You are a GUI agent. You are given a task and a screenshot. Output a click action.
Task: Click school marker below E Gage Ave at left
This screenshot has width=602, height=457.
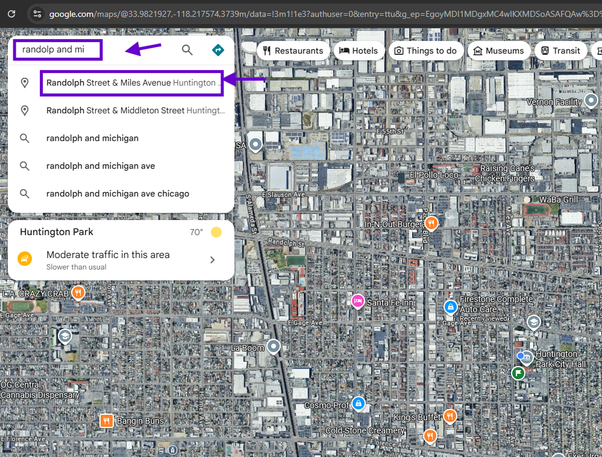(65, 336)
